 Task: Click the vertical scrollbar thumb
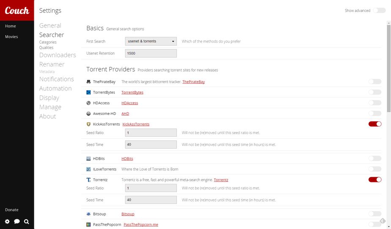(389, 68)
